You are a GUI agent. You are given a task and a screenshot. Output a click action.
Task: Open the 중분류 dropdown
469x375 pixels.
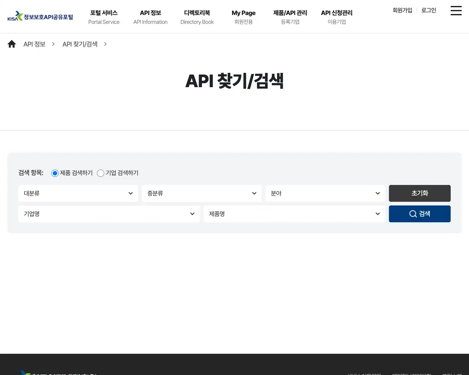pos(202,193)
